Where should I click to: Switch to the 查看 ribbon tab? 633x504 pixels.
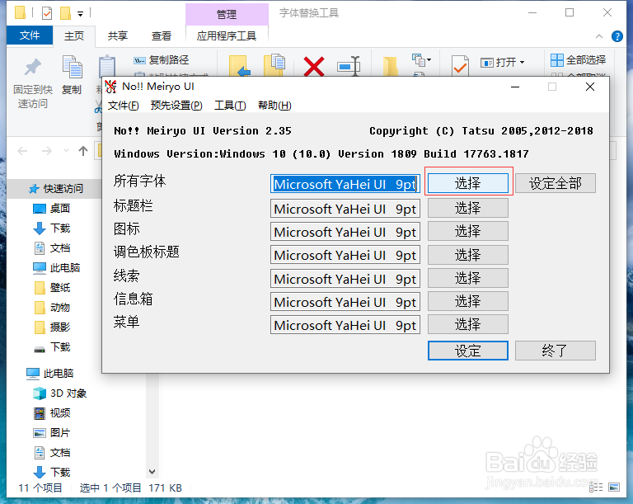point(161,36)
